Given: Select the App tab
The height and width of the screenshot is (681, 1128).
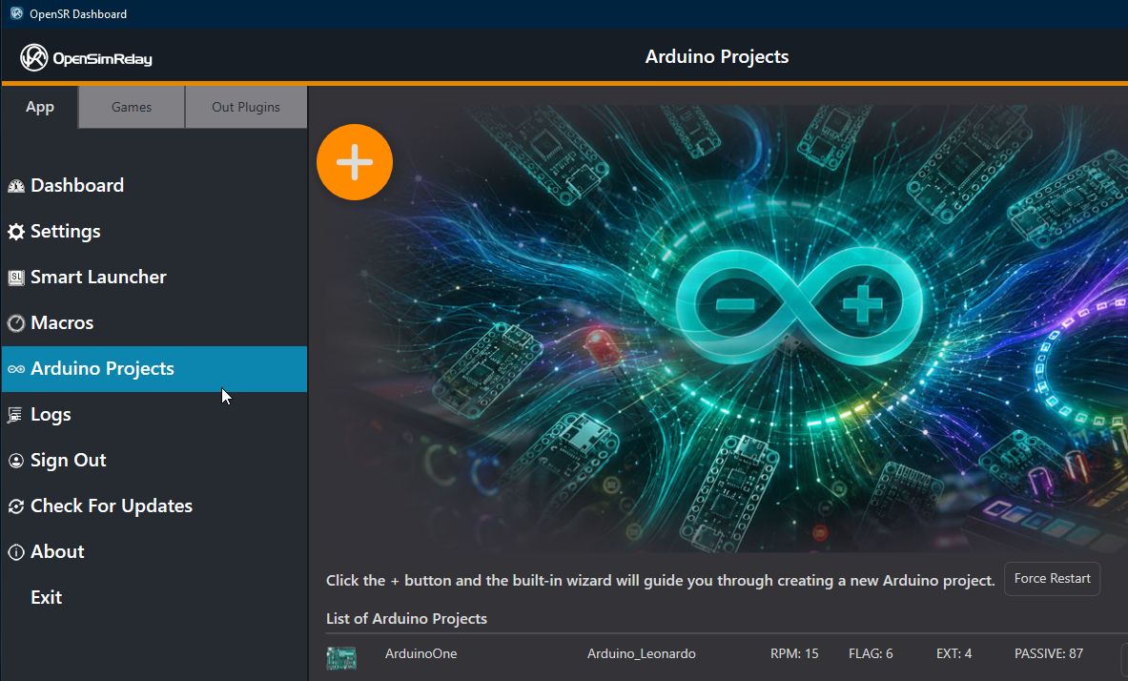Looking at the screenshot, I should coord(39,107).
